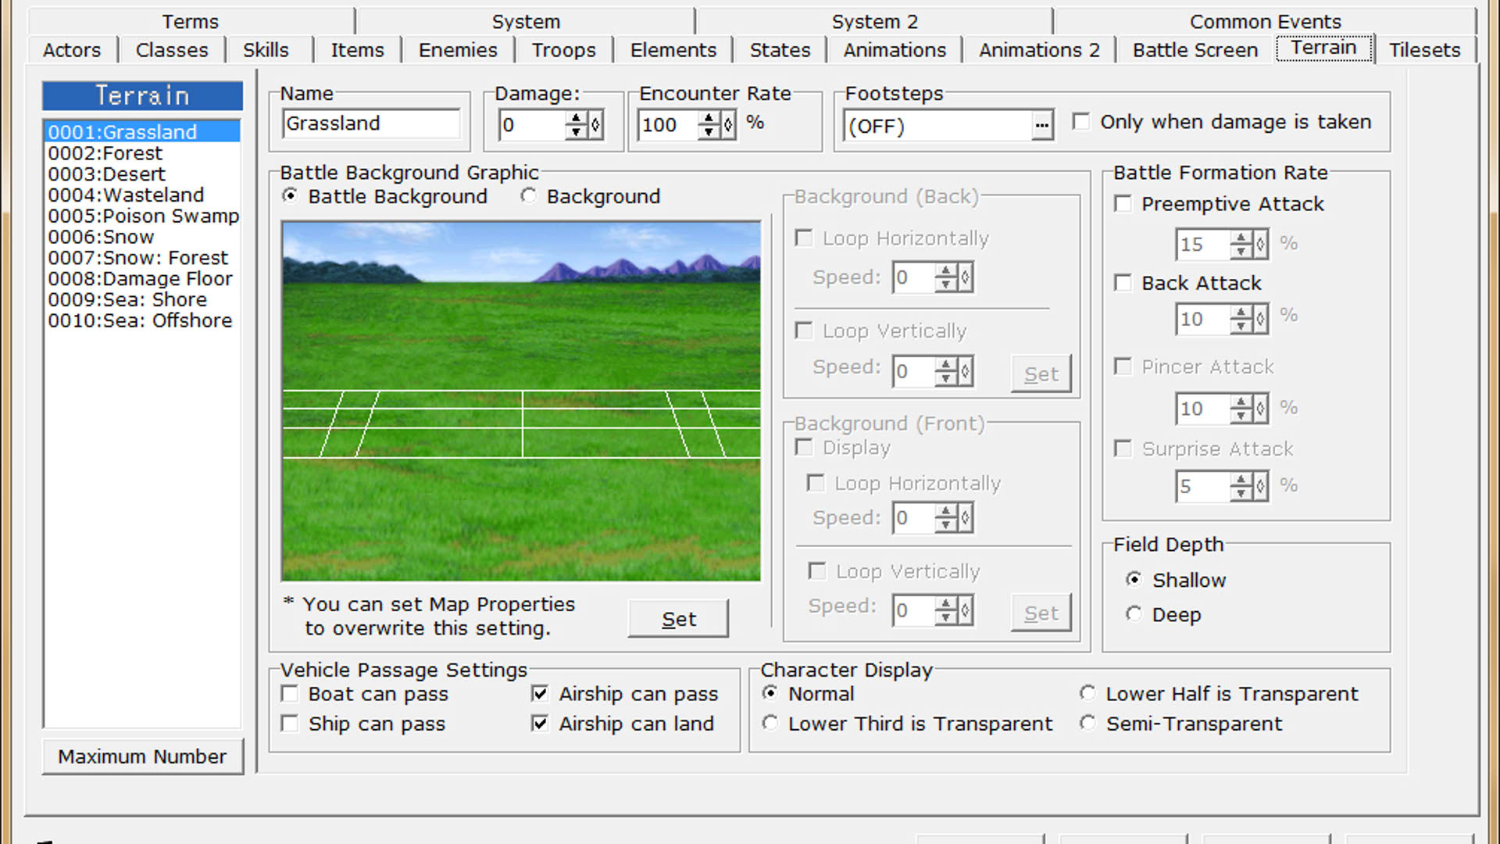Check the Preemptive Attack checkbox
1500x844 pixels.
coord(1123,204)
